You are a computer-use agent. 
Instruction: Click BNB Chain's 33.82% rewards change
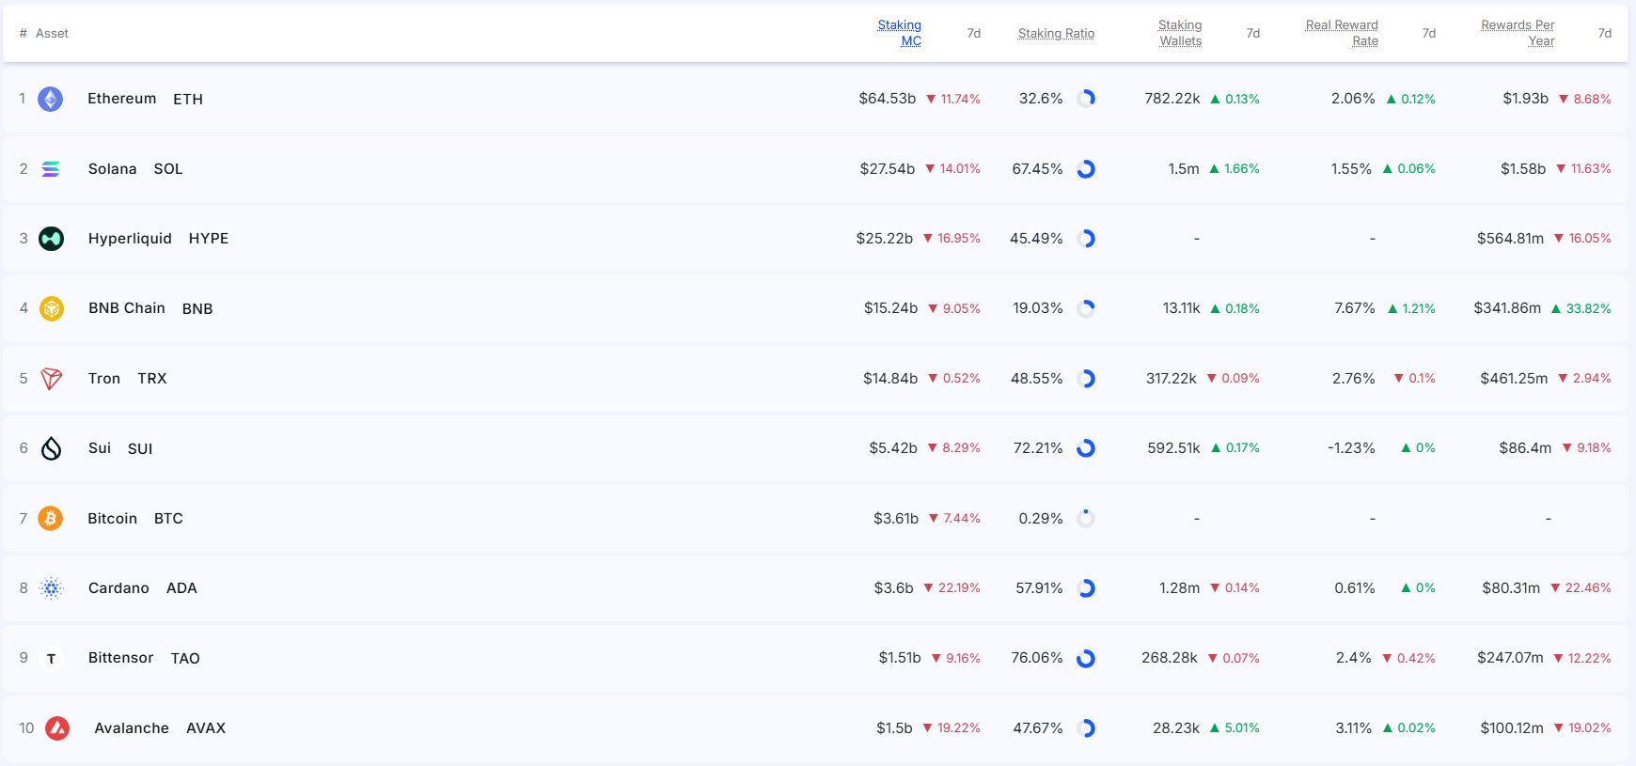click(x=1581, y=308)
